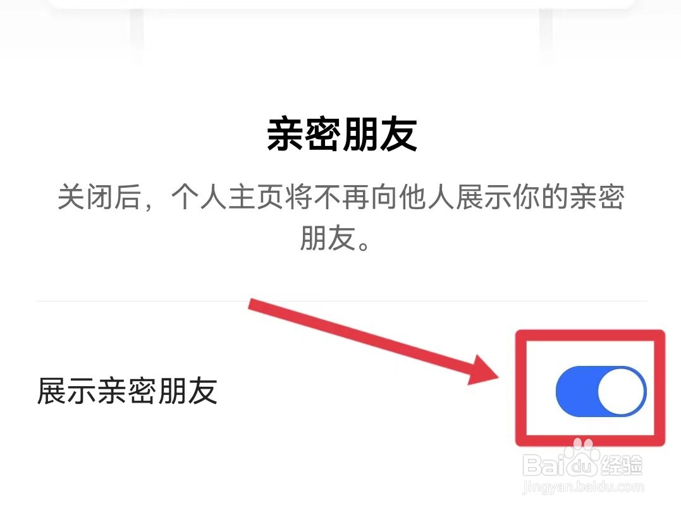Click the "Bai" letters of the Baidu logo
This screenshot has width=681, height=510.
click(x=544, y=465)
